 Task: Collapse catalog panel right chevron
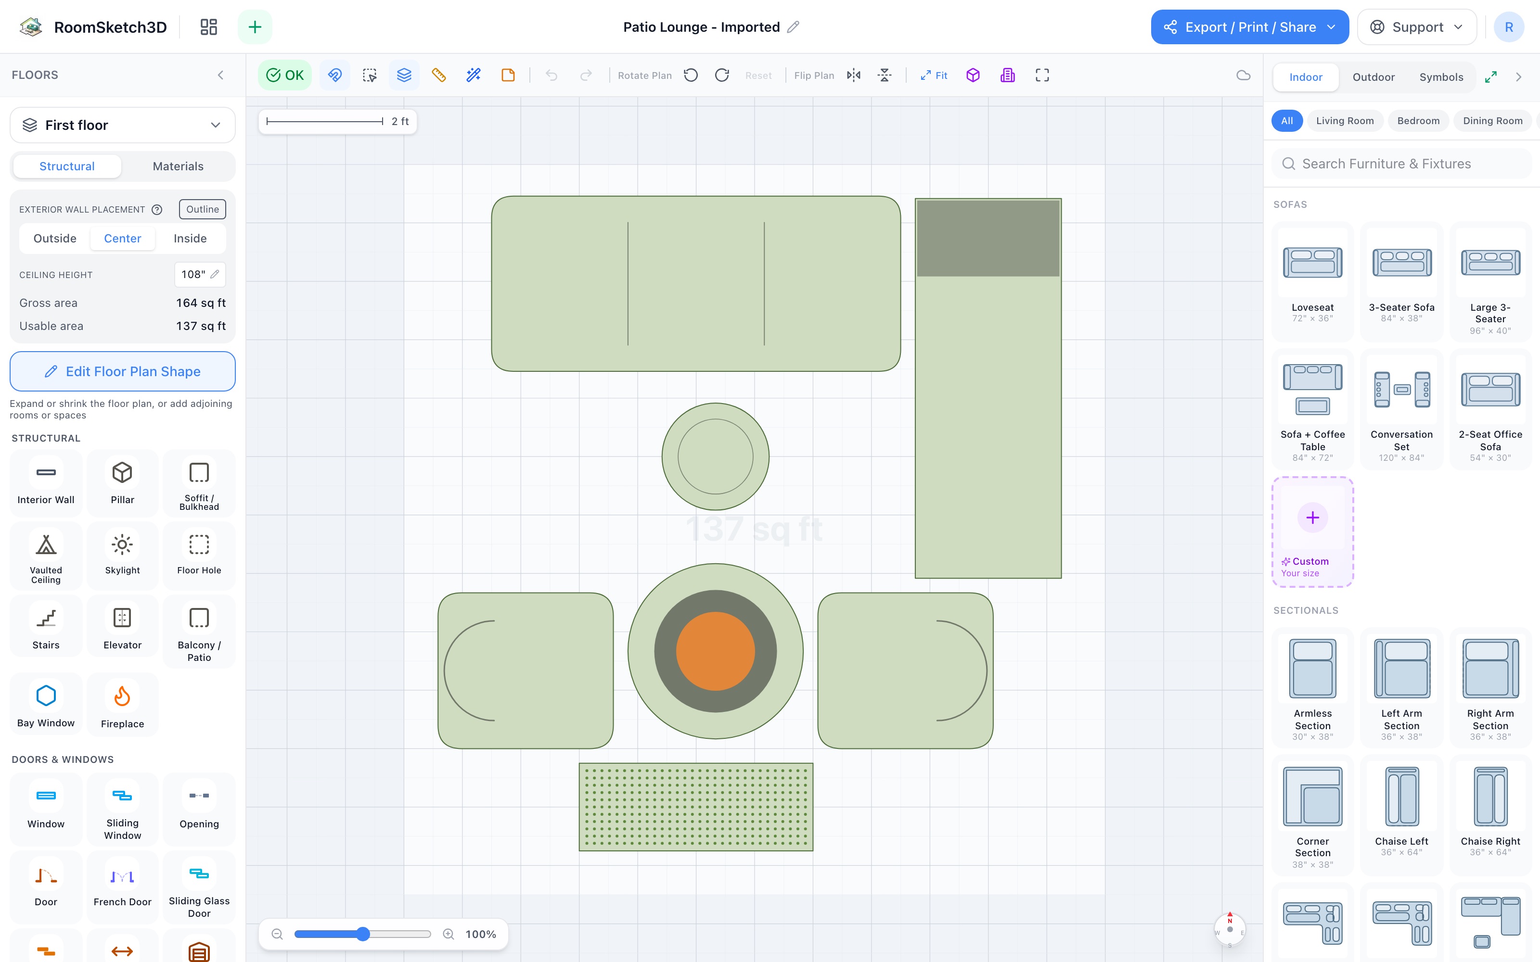pyautogui.click(x=1519, y=77)
